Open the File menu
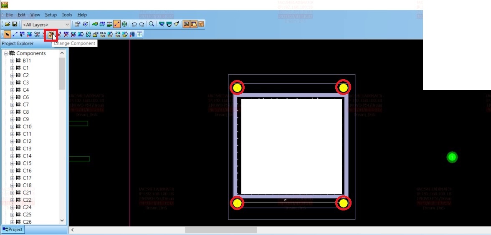 tap(9, 15)
